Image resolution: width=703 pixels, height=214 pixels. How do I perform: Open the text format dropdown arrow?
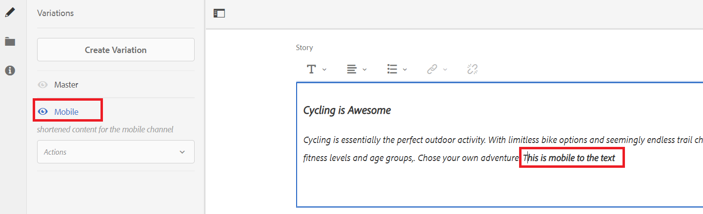pos(324,70)
